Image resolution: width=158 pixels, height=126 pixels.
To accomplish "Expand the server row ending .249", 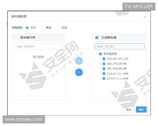I will (x=100, y=73).
